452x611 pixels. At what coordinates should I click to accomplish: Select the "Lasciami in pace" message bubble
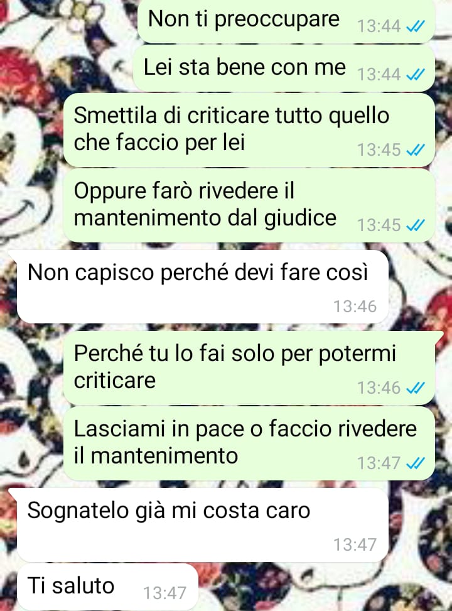click(249, 443)
